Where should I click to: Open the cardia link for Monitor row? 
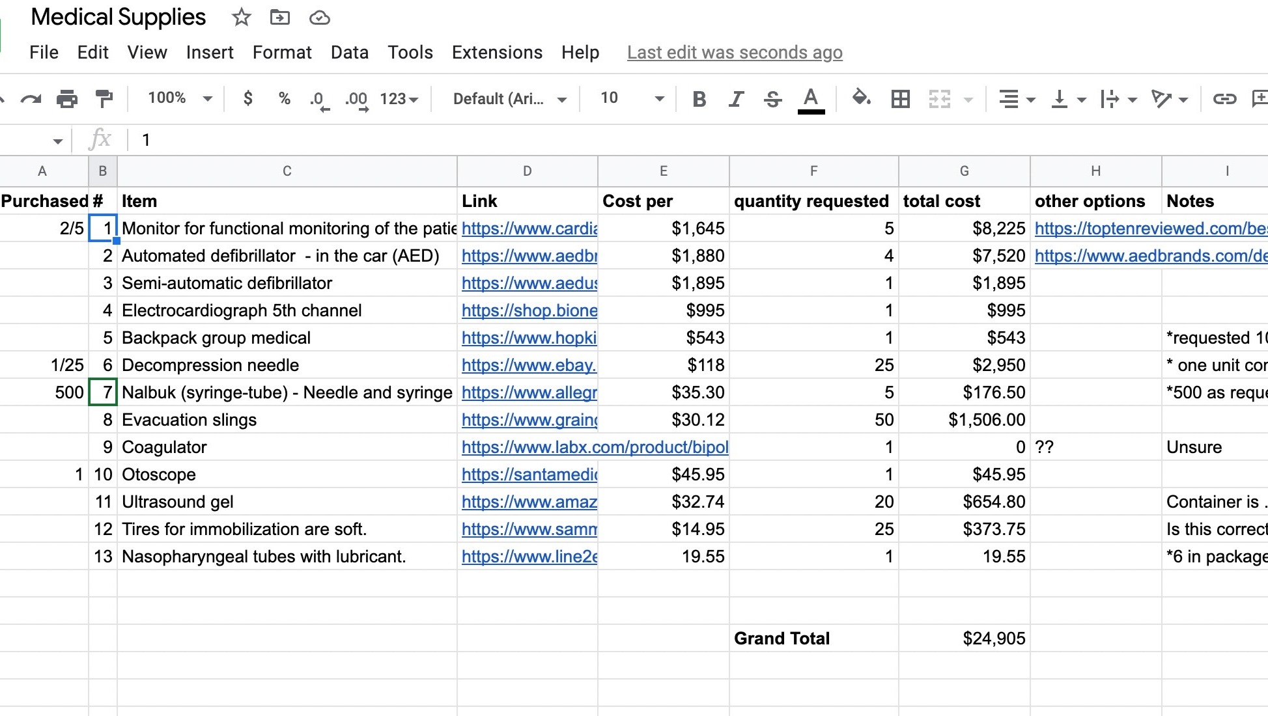pos(529,228)
